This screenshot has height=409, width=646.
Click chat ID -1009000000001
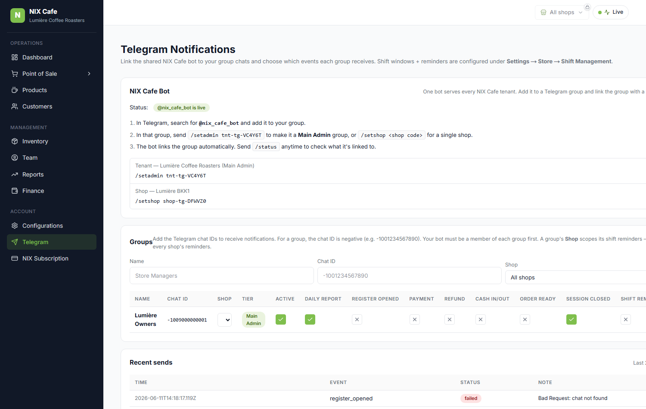187,320
